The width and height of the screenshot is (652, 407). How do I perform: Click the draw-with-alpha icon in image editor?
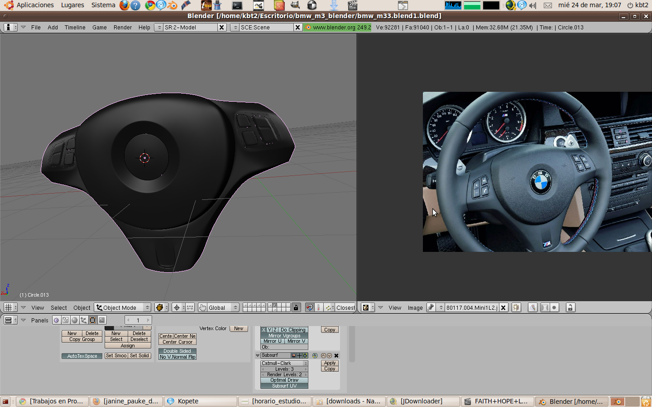(545, 308)
